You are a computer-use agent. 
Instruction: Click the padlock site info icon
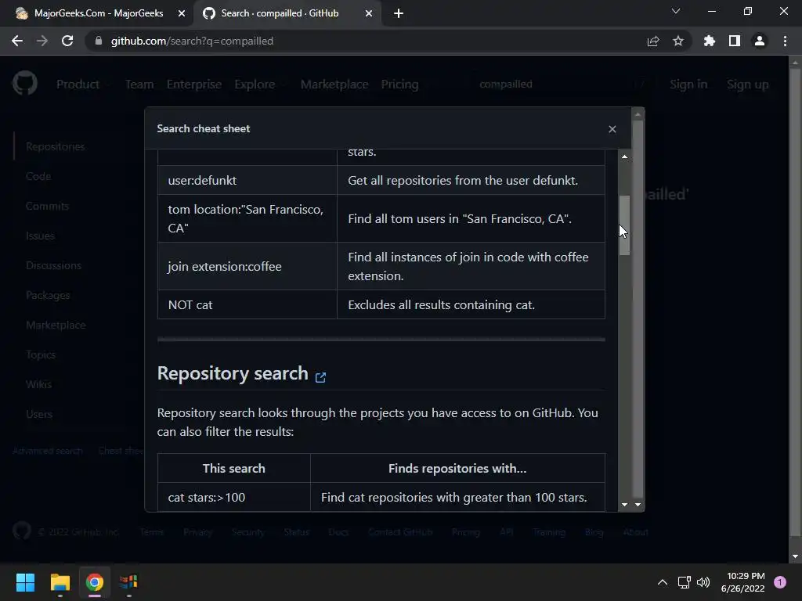pos(99,41)
